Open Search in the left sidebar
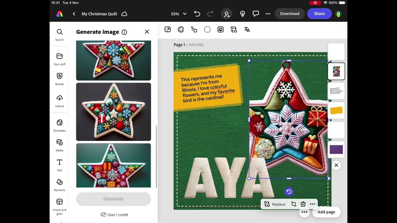397x223 pixels. (60, 35)
